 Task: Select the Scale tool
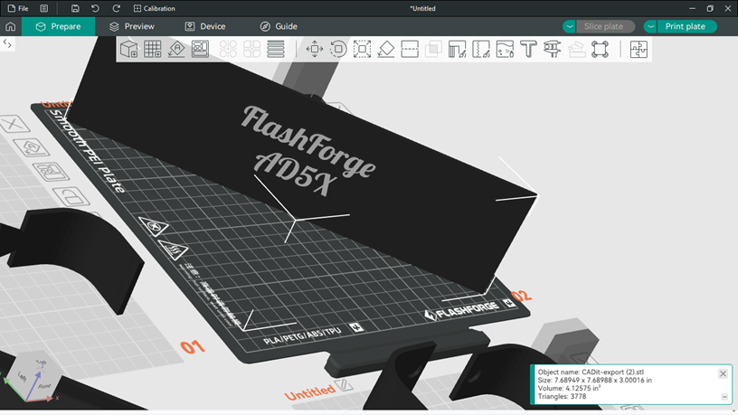point(362,49)
